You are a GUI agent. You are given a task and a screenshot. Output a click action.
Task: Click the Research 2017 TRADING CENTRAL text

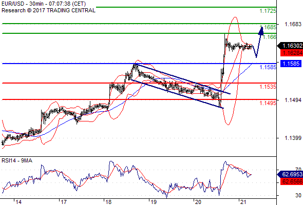tap(48, 10)
